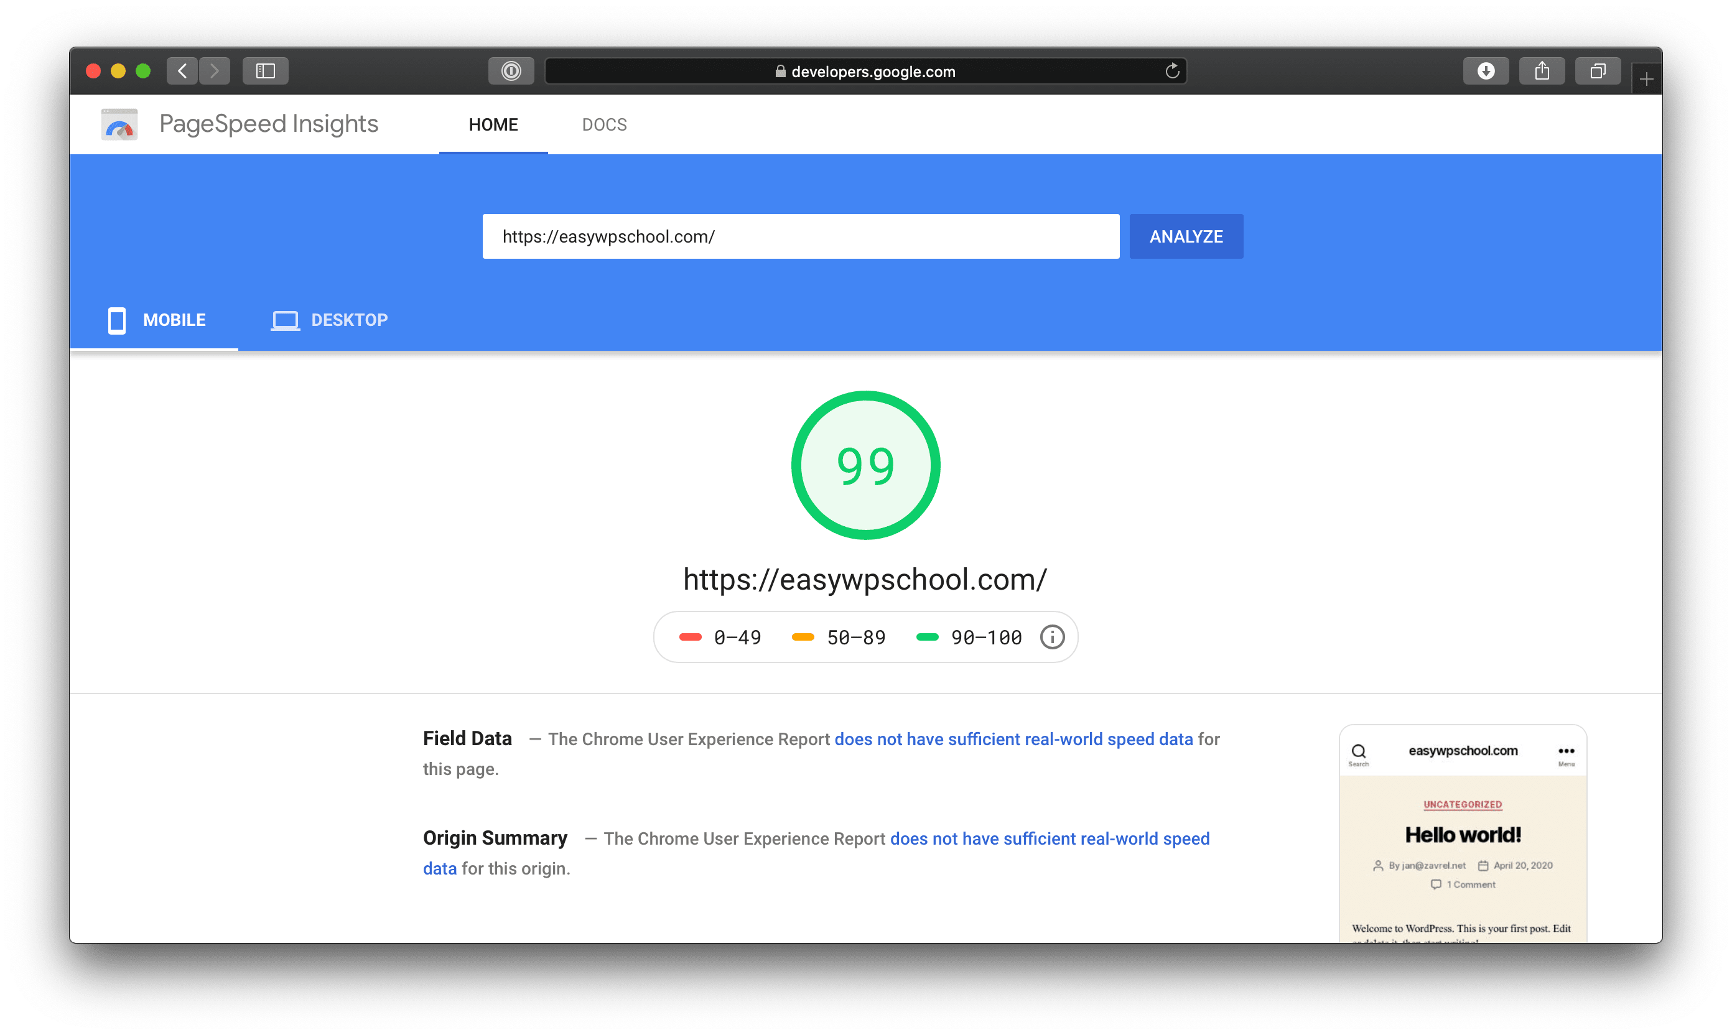Click the desktop laptop icon
The width and height of the screenshot is (1732, 1035).
point(286,320)
